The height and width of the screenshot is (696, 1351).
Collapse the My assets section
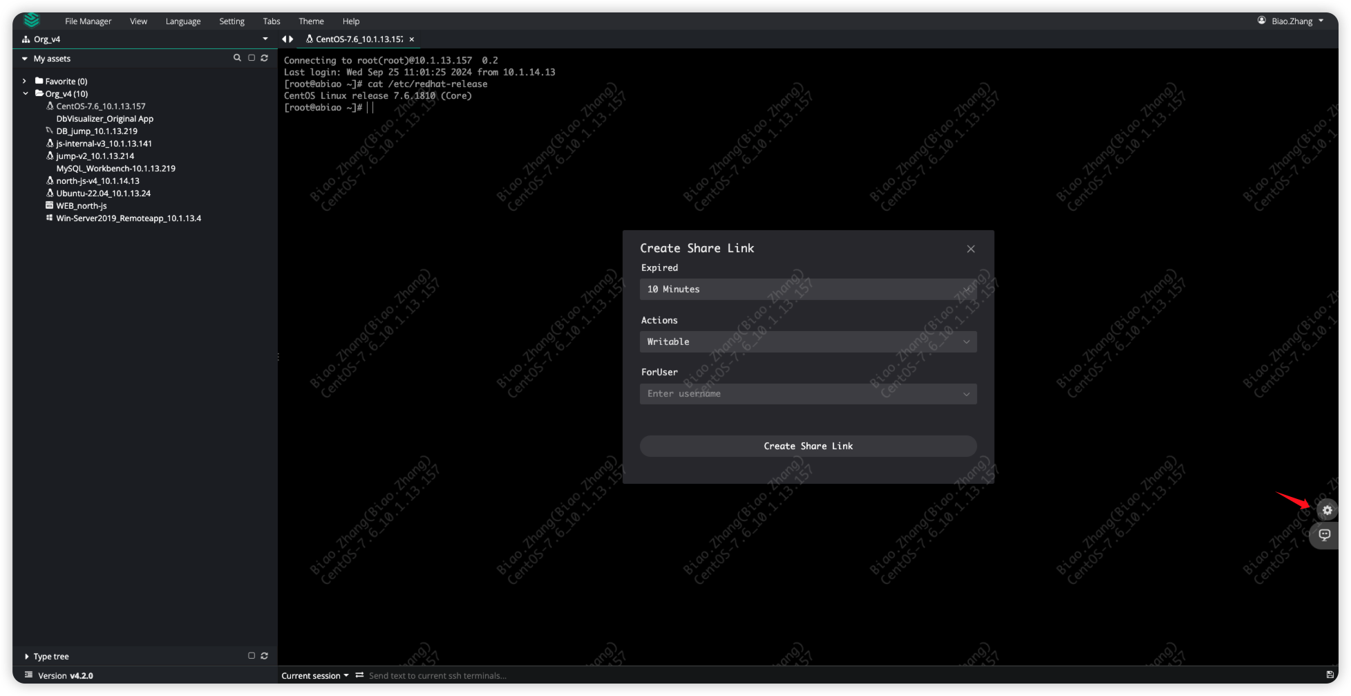[x=25, y=59]
